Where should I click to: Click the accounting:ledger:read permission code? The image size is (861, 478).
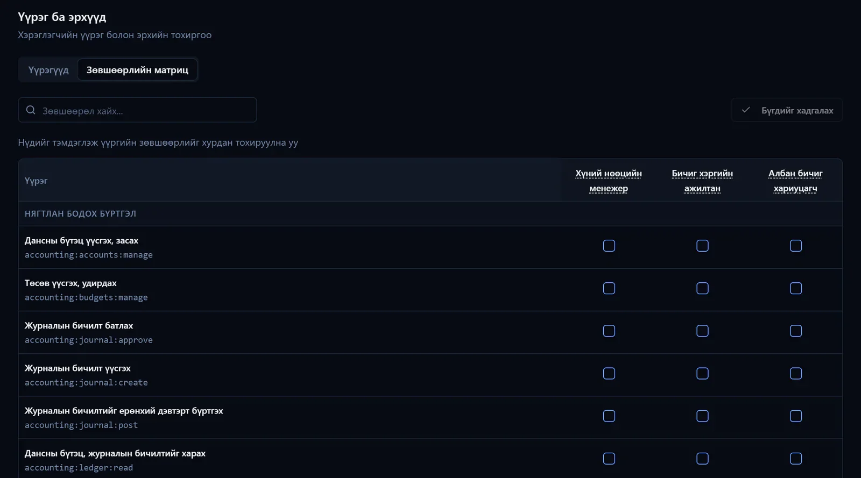79,467
